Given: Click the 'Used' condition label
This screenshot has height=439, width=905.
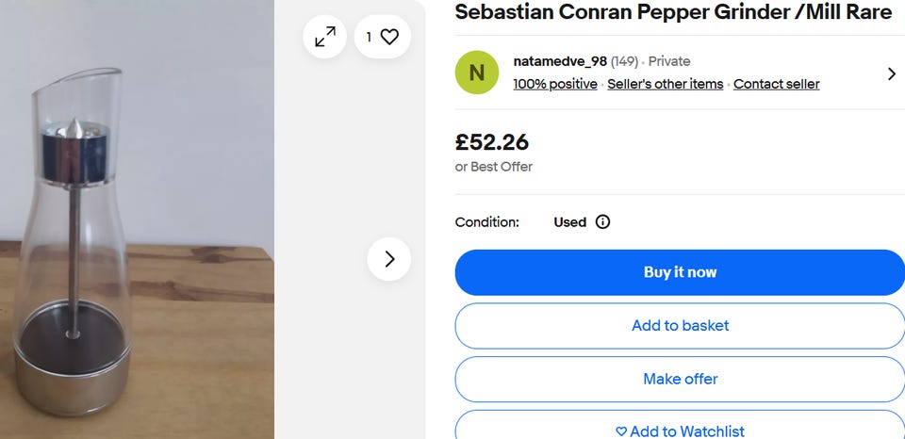Looking at the screenshot, I should [x=569, y=222].
